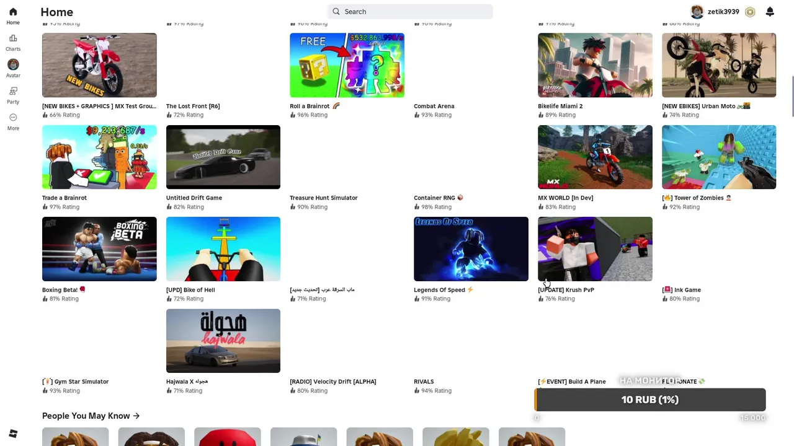The height and width of the screenshot is (446, 794).
Task: Click the first suggested friend avatar
Action: point(75,437)
